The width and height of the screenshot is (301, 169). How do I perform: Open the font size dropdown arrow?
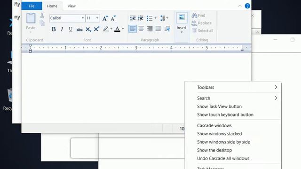click(x=97, y=18)
